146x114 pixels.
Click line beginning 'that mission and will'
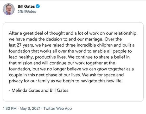click(x=62, y=63)
